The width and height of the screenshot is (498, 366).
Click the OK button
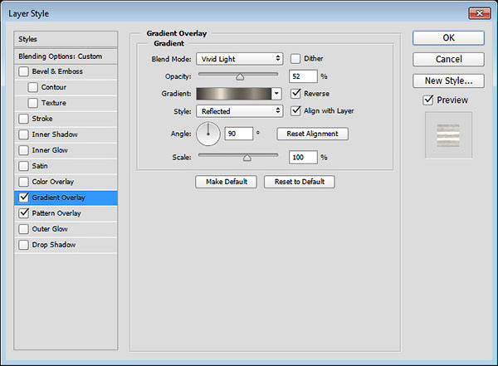[448, 38]
